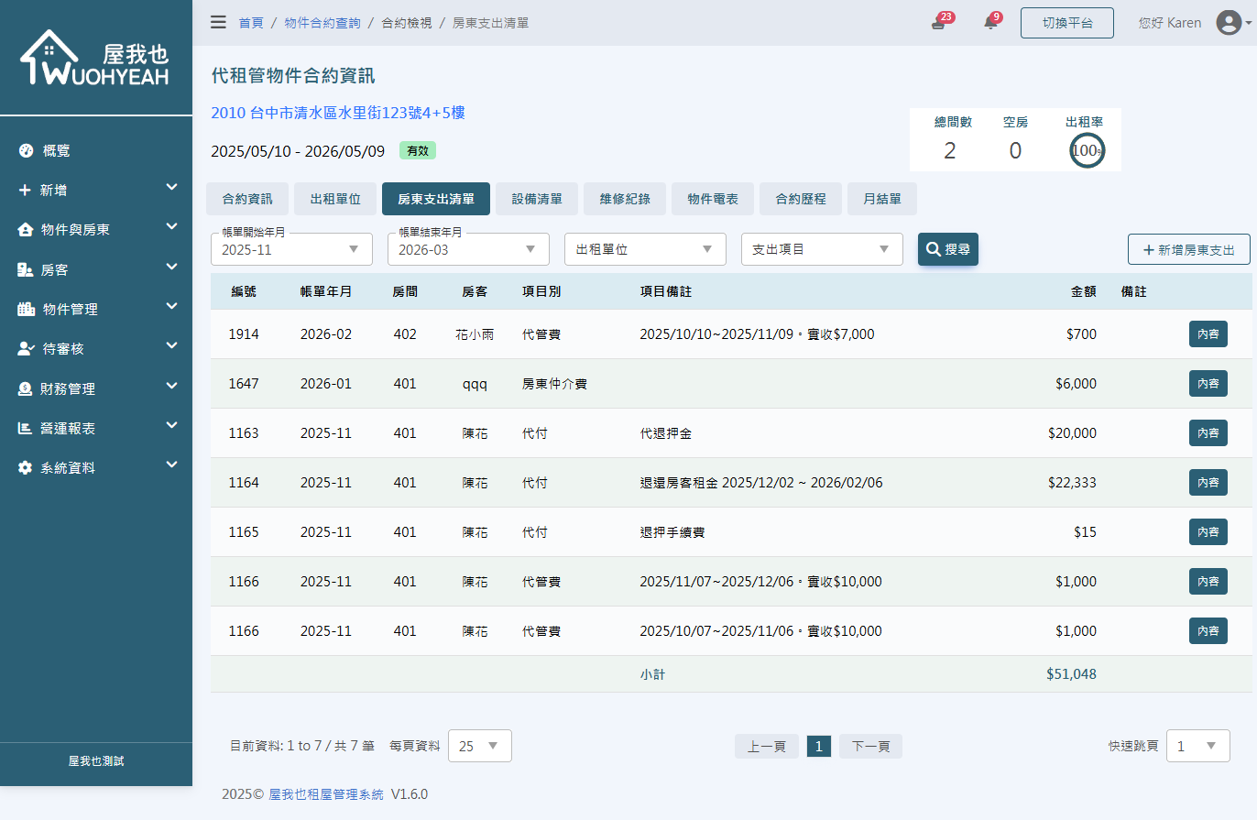The height and width of the screenshot is (820, 1257).
Task: Open the 支出項目 dropdown
Action: coord(822,248)
